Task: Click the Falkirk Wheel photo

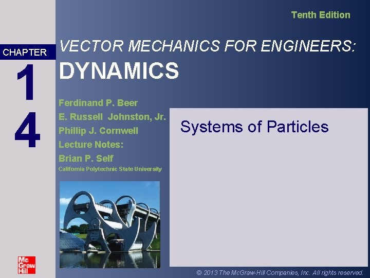Action: click(110, 224)
